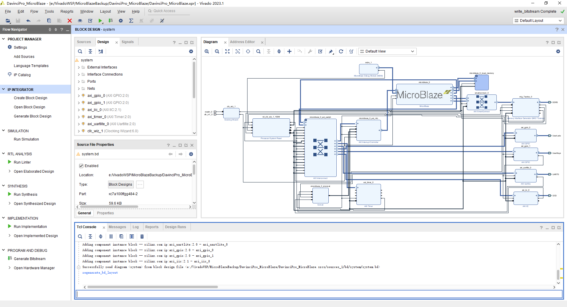
Task: Open Source File Properties gear icon
Action: pos(191,154)
